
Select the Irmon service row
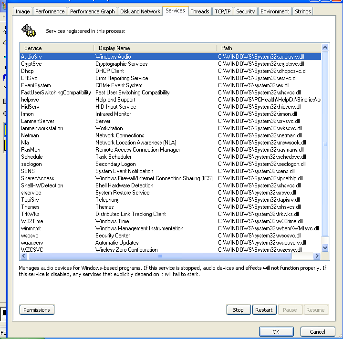coord(170,114)
